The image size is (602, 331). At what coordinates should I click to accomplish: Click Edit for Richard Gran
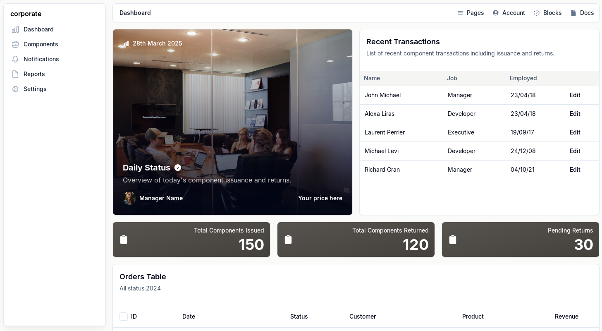click(x=575, y=170)
